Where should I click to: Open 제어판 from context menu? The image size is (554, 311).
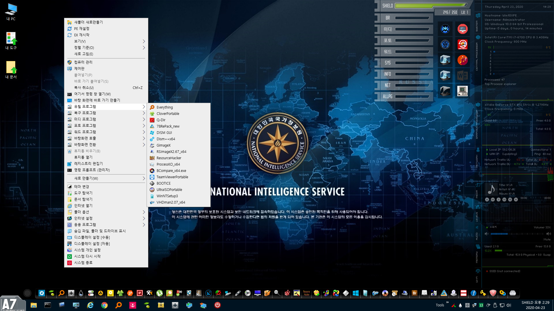pyautogui.click(x=106, y=69)
